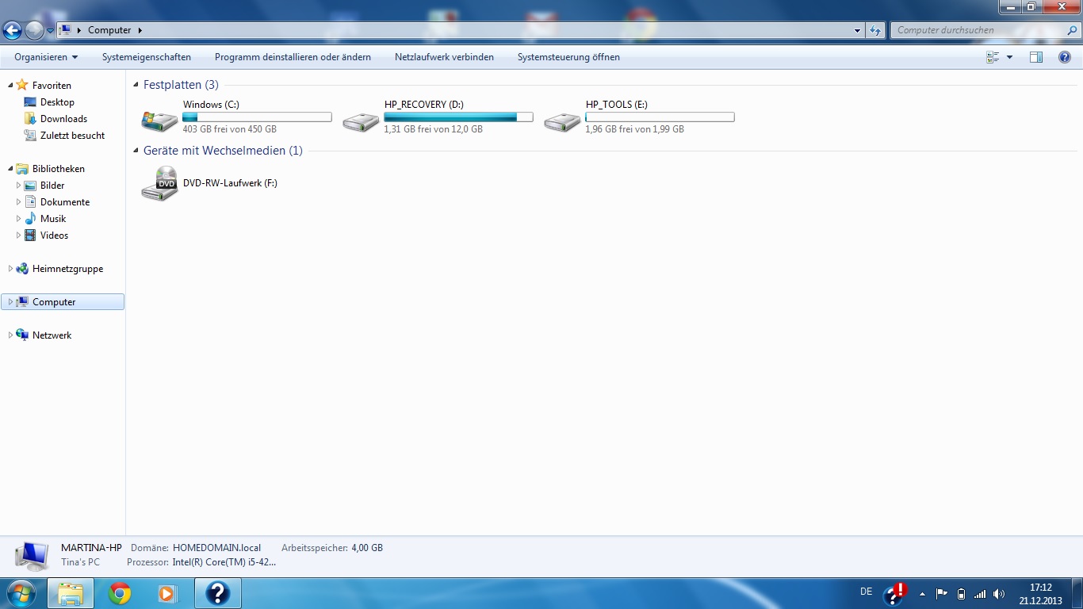Collapse the Festplatten (3) group

[x=136, y=85]
